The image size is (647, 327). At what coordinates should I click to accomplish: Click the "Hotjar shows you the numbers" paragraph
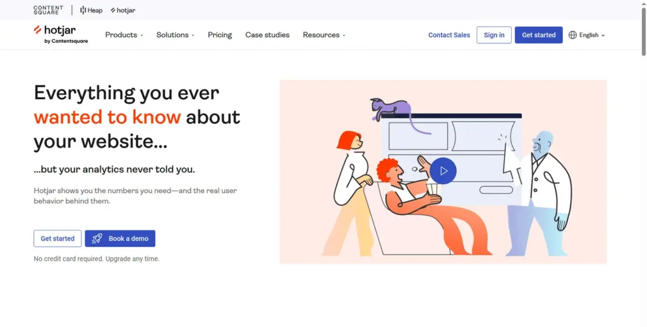point(135,196)
